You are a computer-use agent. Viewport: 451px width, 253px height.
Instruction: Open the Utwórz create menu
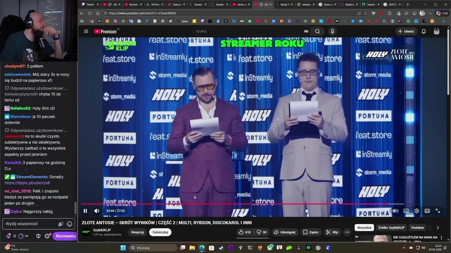[x=406, y=31]
